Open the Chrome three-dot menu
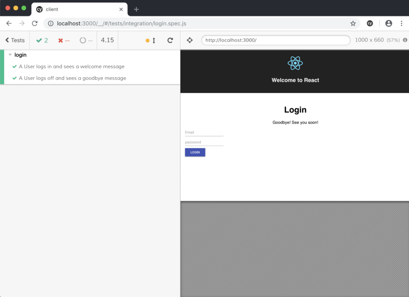This screenshot has height=297, width=409. click(x=401, y=24)
